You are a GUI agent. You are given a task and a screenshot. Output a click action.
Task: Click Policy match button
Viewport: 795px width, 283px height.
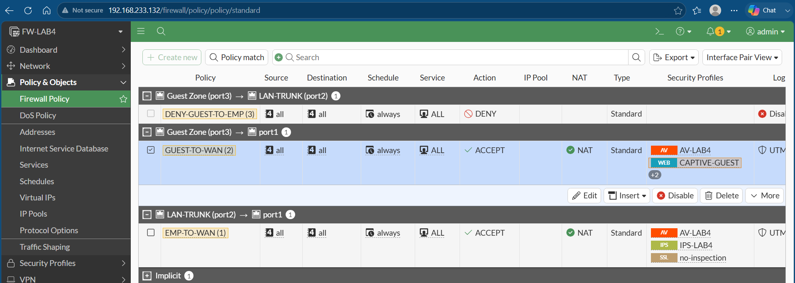(x=237, y=57)
